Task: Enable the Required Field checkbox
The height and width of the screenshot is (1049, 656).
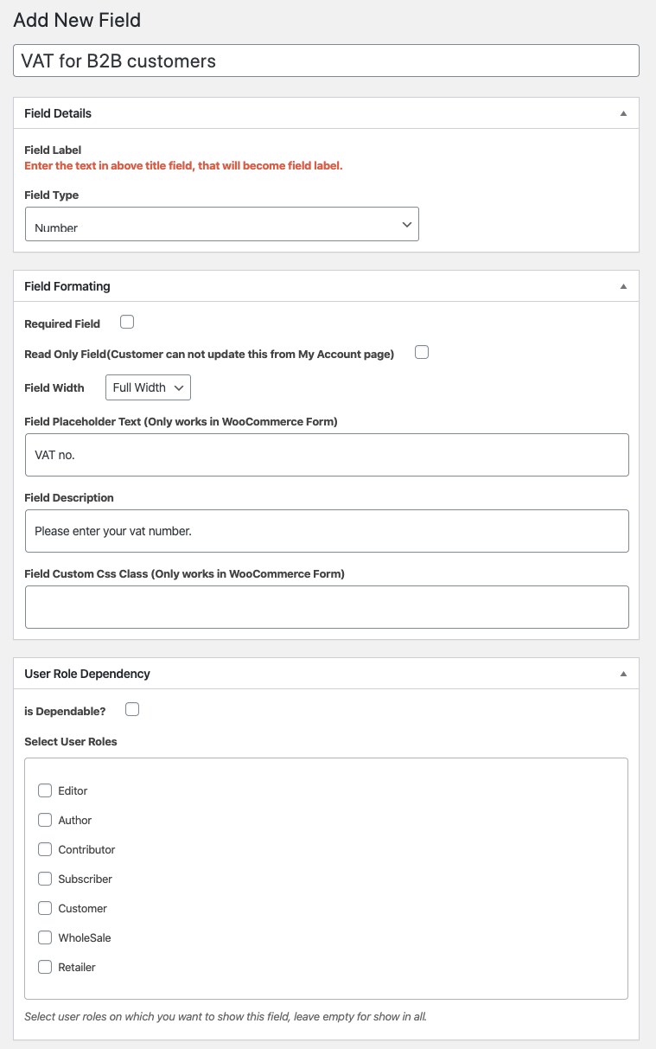Action: 127,323
